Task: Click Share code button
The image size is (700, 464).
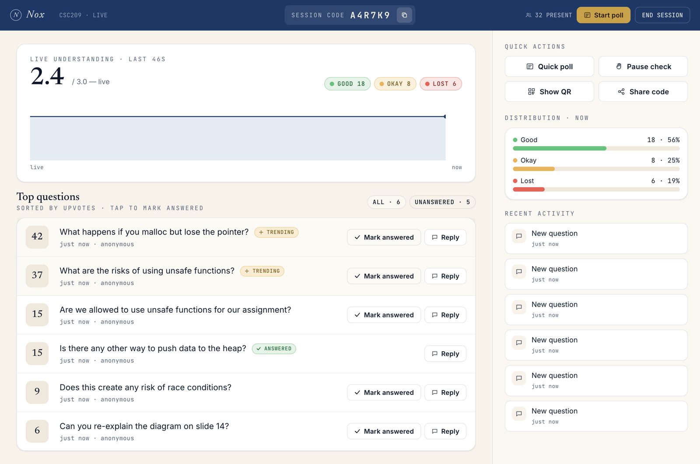Action: [x=643, y=91]
